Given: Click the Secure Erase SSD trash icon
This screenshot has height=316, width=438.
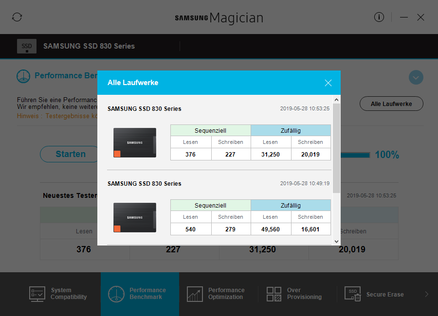Looking at the screenshot, I should pyautogui.click(x=352, y=294).
